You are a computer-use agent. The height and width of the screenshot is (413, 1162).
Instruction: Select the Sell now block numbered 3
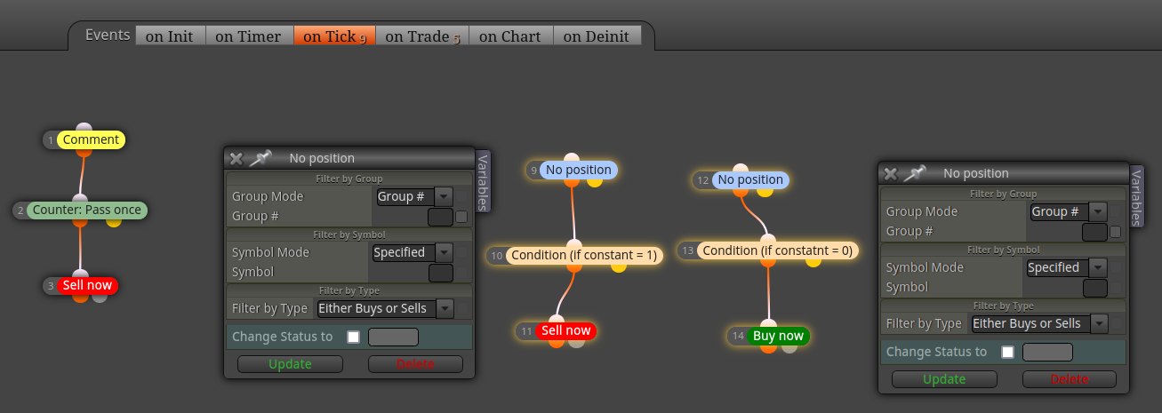pyautogui.click(x=87, y=285)
